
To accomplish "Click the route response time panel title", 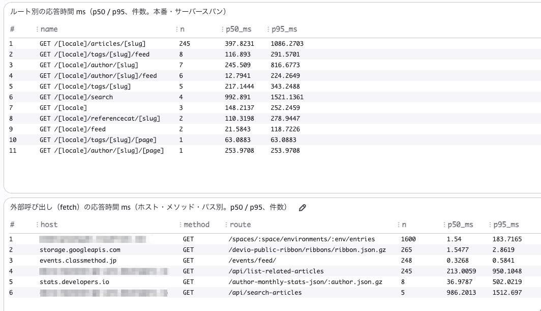I will pos(118,12).
